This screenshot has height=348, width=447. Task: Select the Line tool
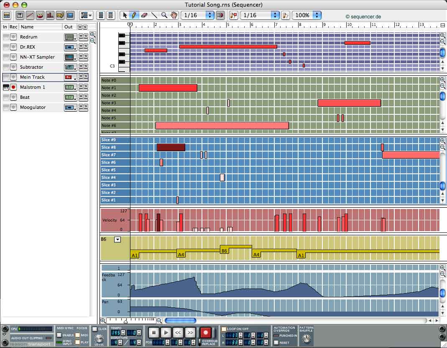point(154,15)
